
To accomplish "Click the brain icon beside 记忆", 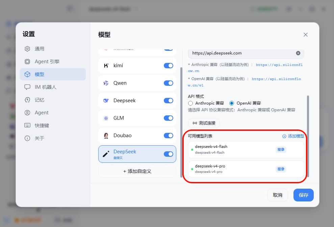I will (x=27, y=100).
